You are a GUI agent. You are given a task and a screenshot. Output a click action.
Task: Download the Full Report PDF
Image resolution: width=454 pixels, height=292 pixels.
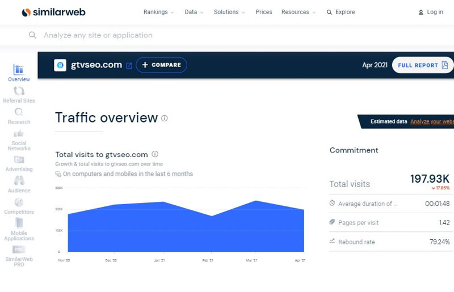click(x=422, y=65)
